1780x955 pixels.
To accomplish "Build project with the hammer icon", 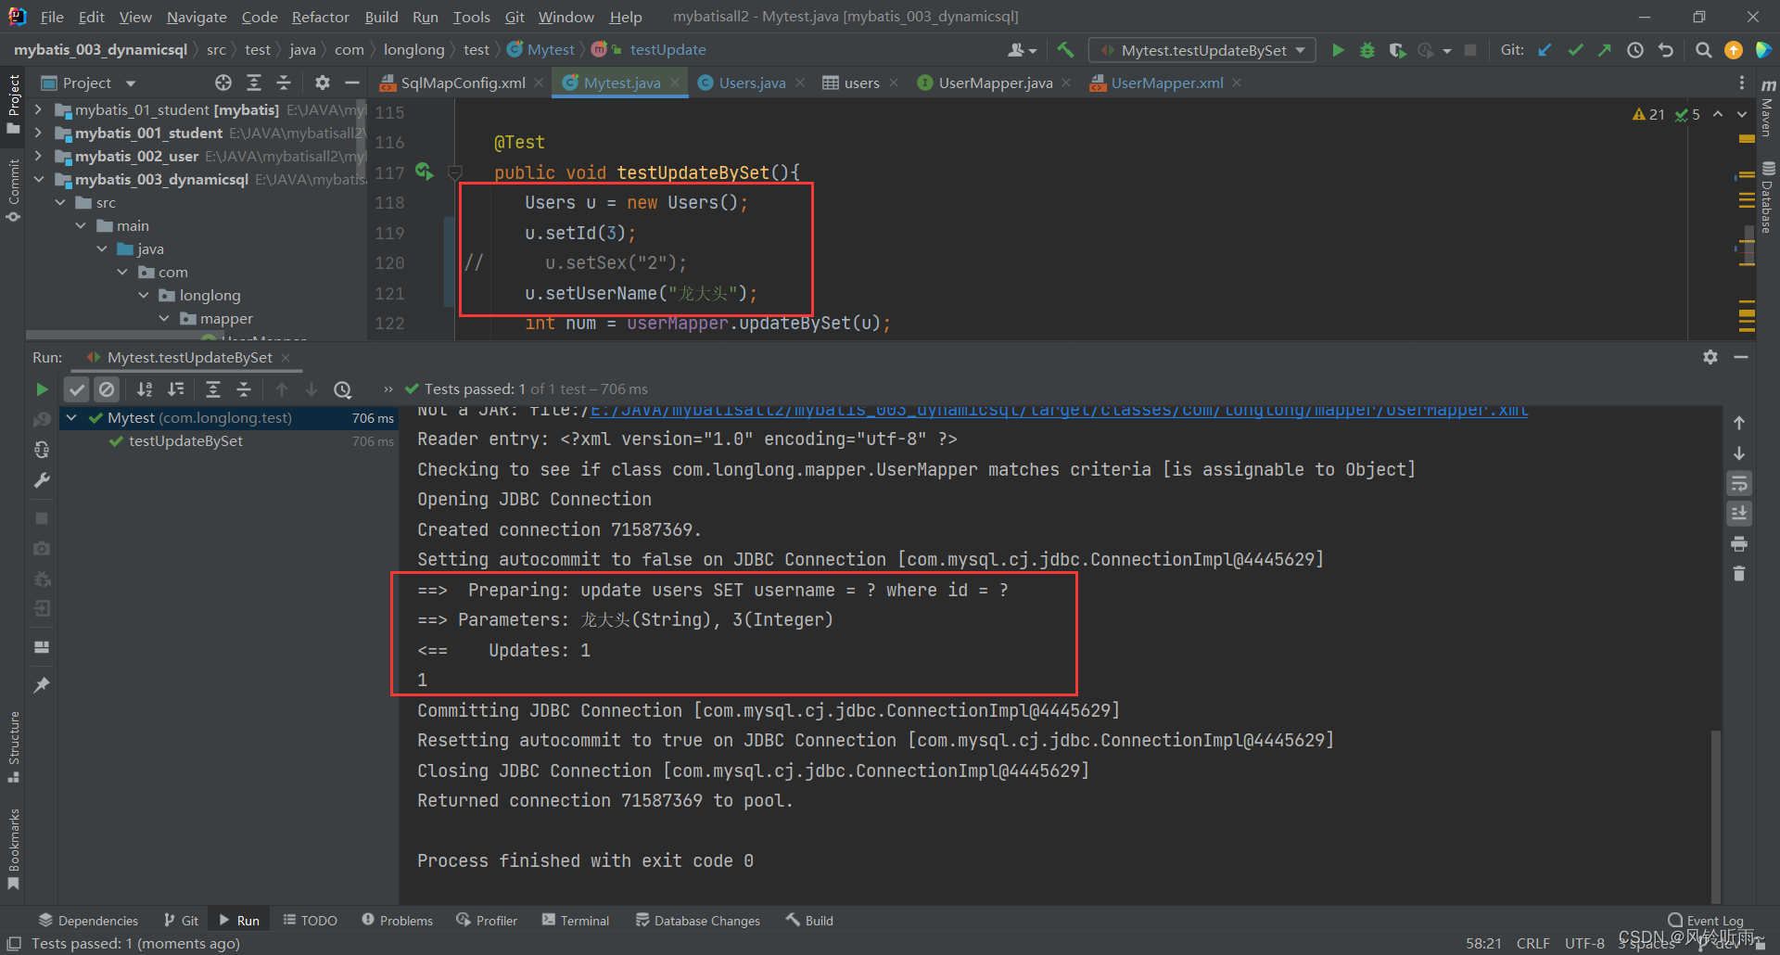I will pyautogui.click(x=1066, y=50).
